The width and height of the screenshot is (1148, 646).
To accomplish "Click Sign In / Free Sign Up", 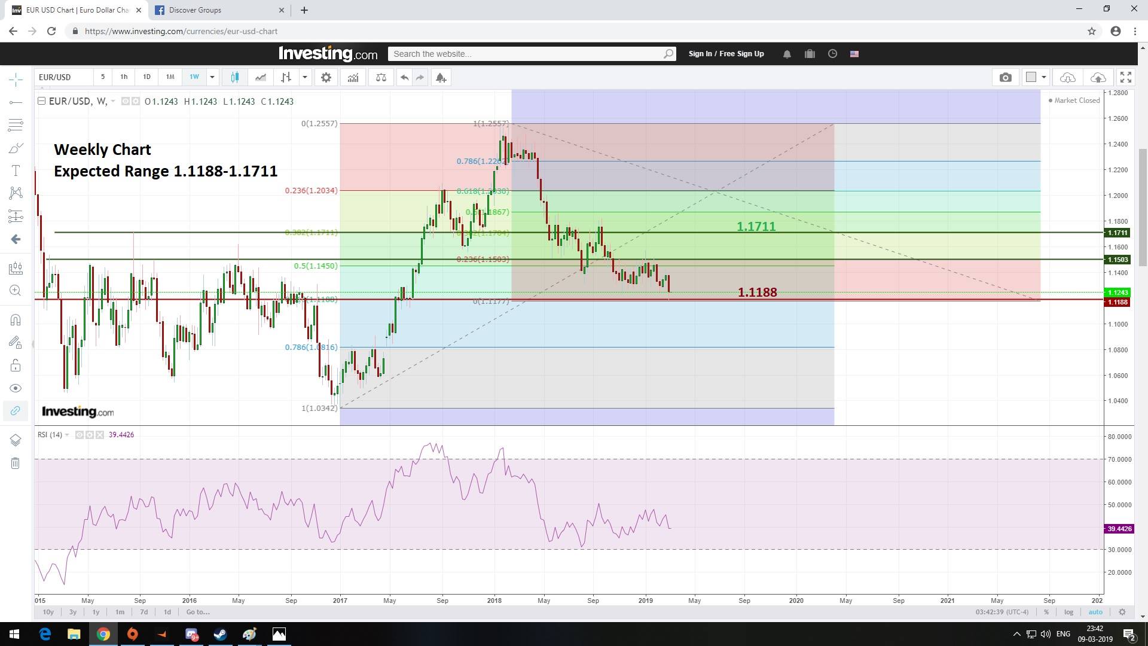I will [726, 54].
